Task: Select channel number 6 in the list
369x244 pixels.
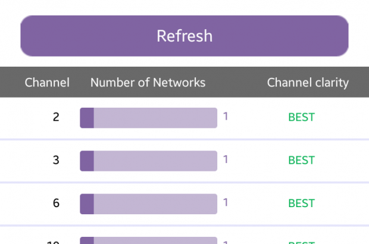Action: [x=56, y=203]
